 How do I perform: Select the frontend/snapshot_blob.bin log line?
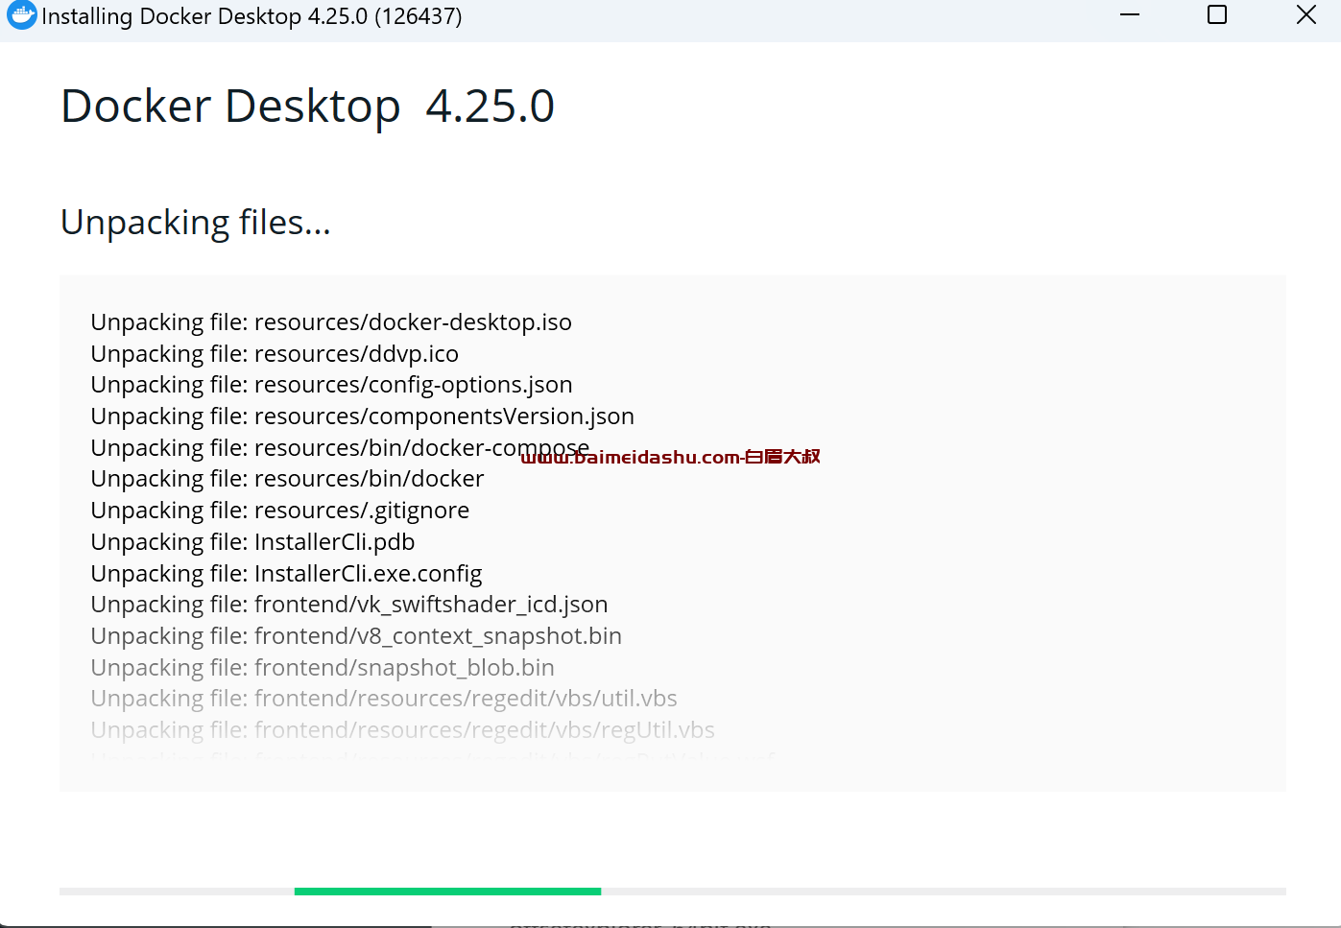(x=323, y=668)
